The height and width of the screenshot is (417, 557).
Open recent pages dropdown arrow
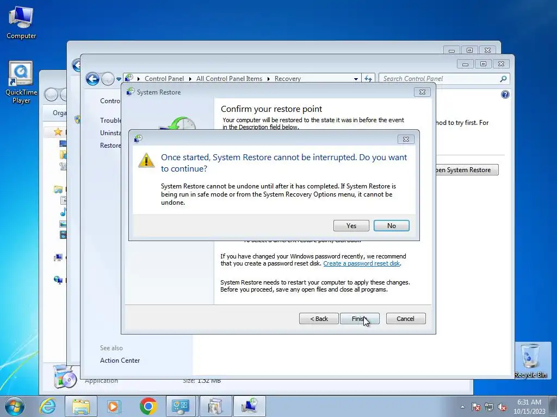point(119,79)
